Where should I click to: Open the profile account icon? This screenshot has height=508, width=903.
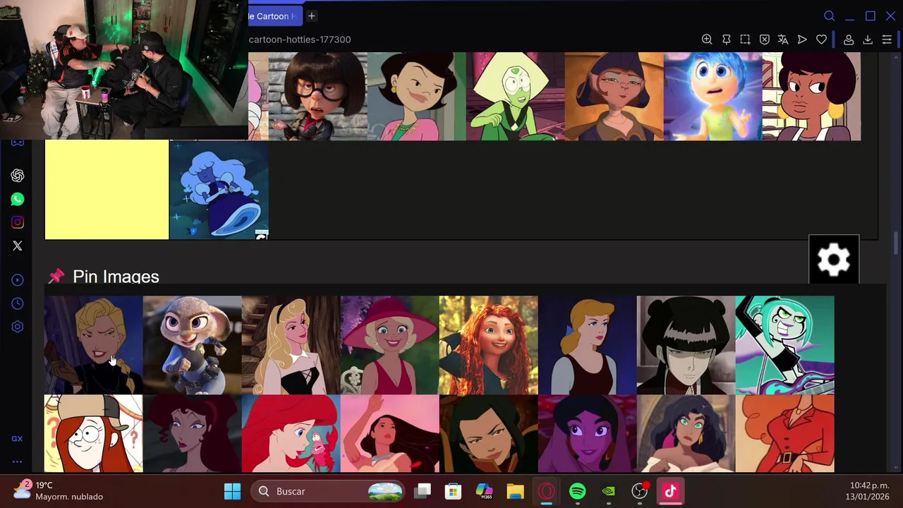[x=849, y=40]
